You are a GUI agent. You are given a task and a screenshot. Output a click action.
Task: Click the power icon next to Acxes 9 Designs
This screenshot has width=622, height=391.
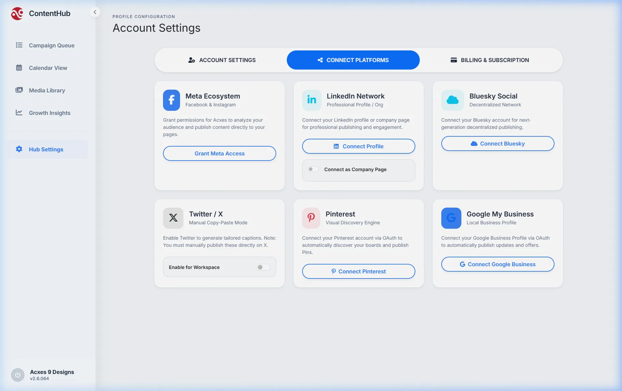pos(18,375)
